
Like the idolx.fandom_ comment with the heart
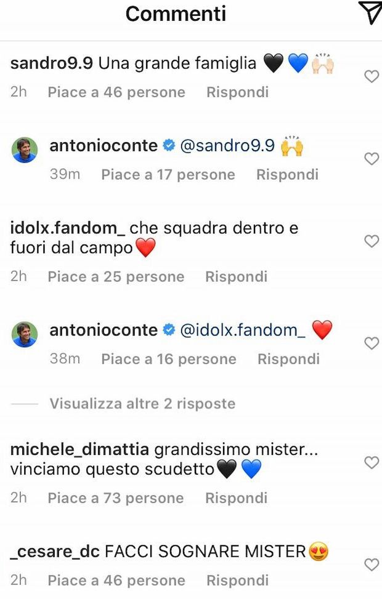371,241
